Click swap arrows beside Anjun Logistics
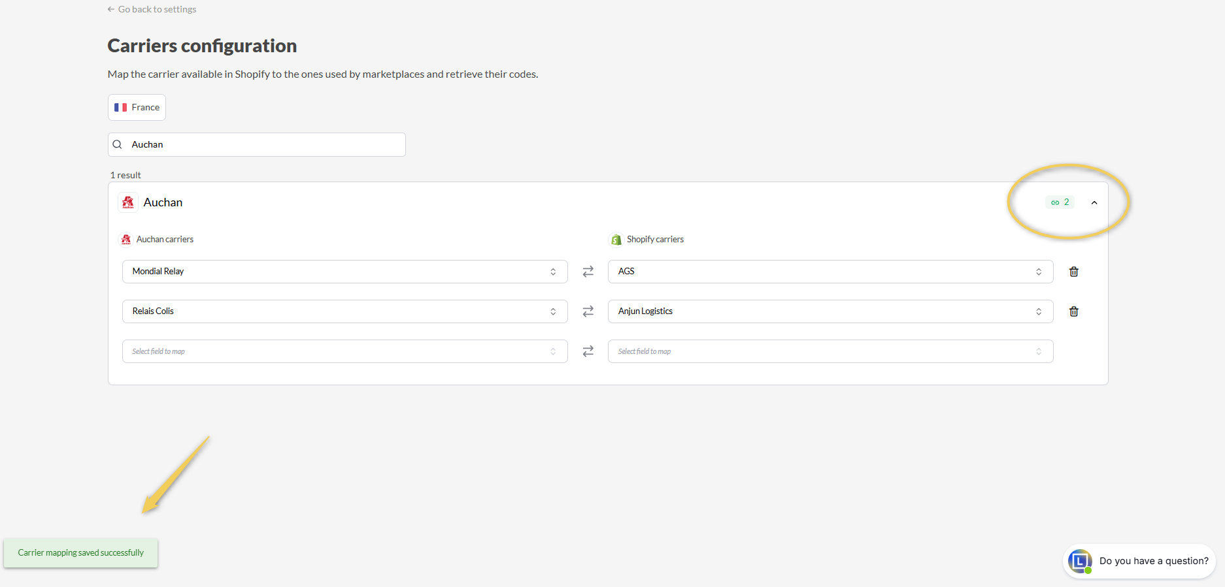Screen dimensions: 1225x587 coord(588,311)
